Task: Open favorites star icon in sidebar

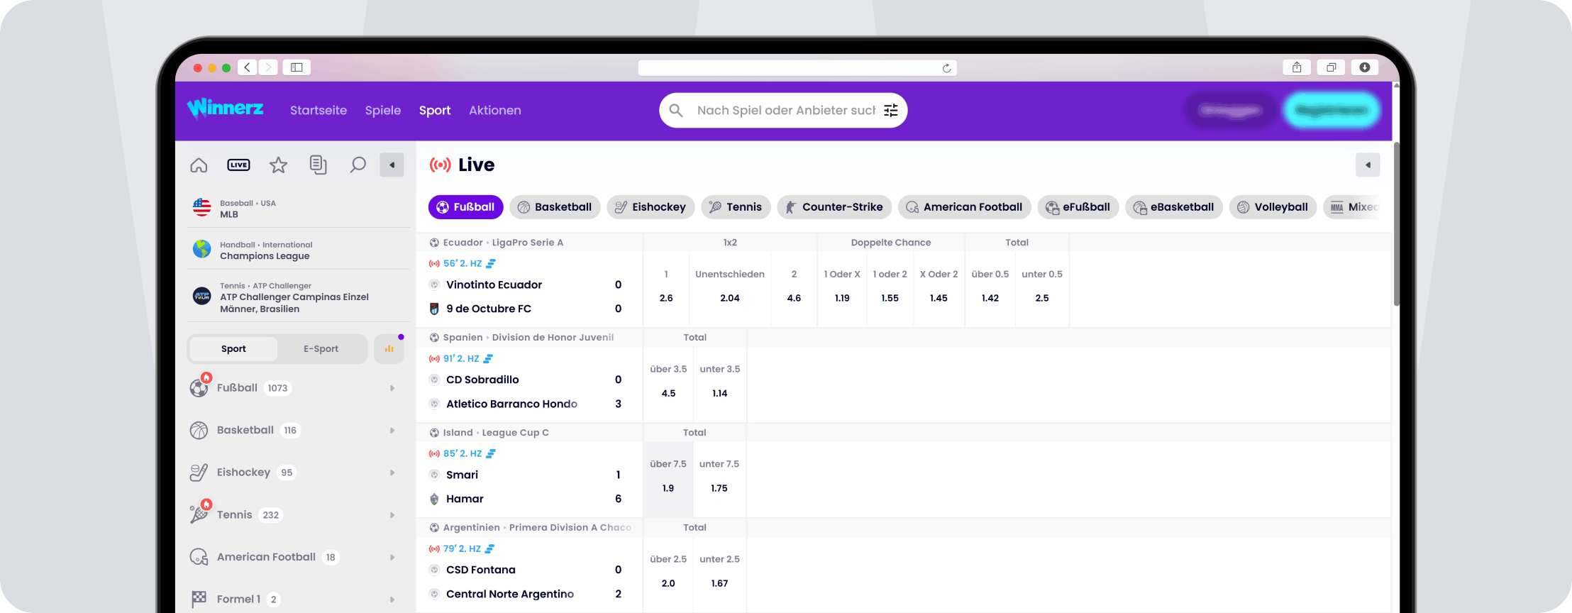Action: (278, 165)
